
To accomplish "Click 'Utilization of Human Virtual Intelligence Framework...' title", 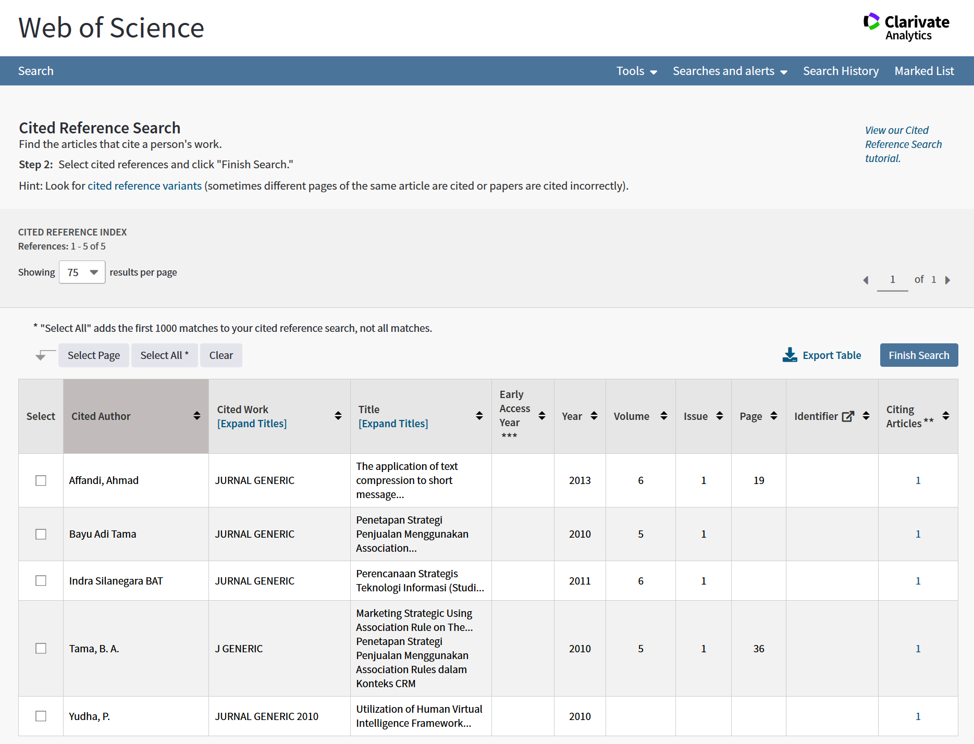I will [x=419, y=716].
